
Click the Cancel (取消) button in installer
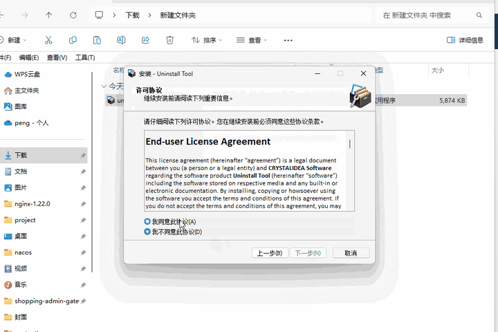[x=351, y=253]
